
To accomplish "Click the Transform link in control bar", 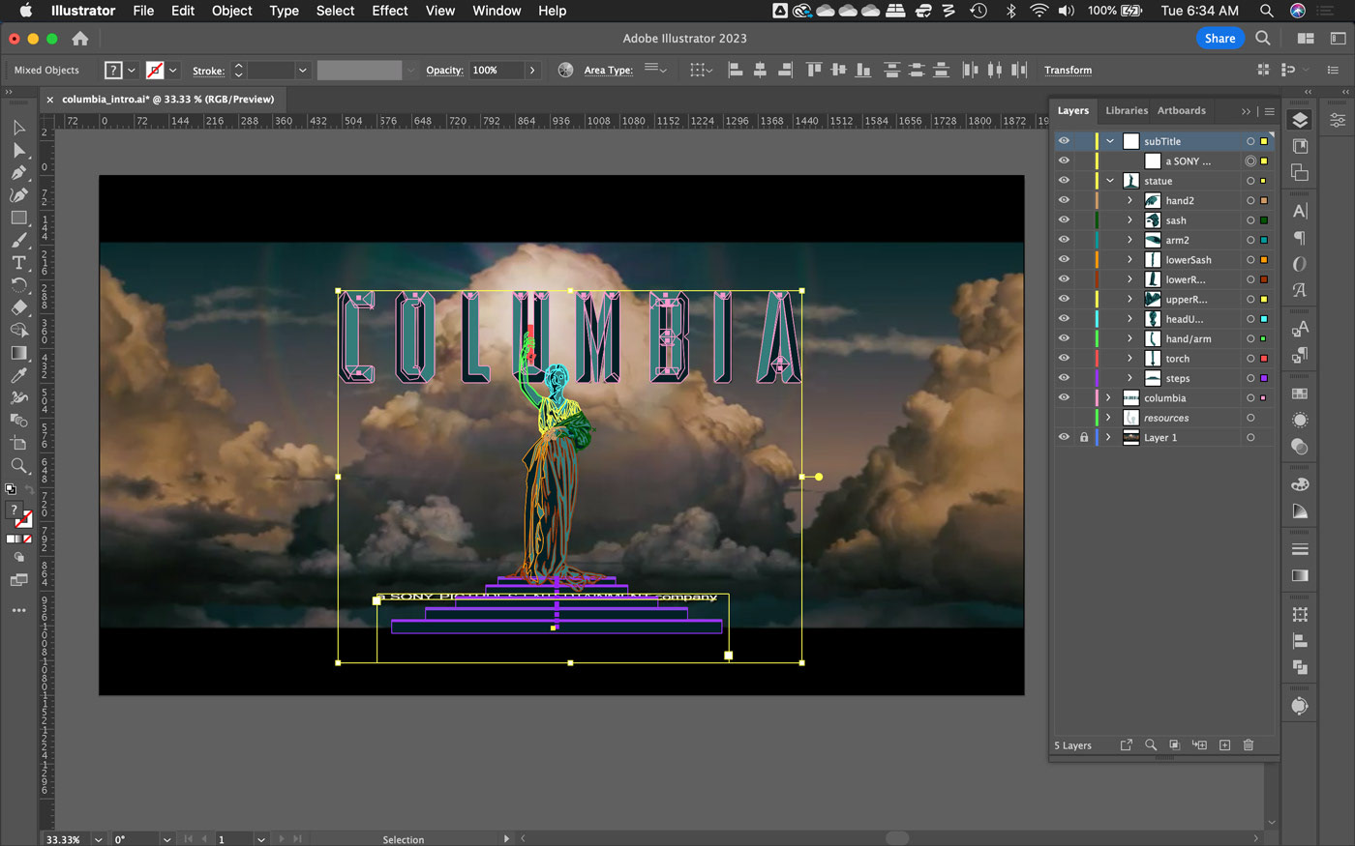I will pyautogui.click(x=1068, y=71).
